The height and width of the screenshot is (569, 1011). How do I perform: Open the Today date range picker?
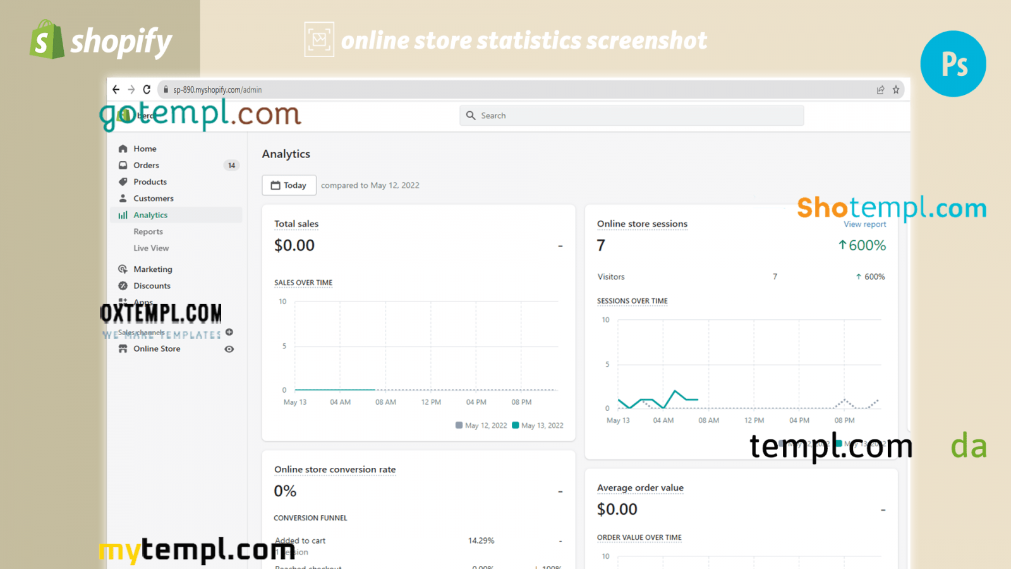pyautogui.click(x=289, y=185)
